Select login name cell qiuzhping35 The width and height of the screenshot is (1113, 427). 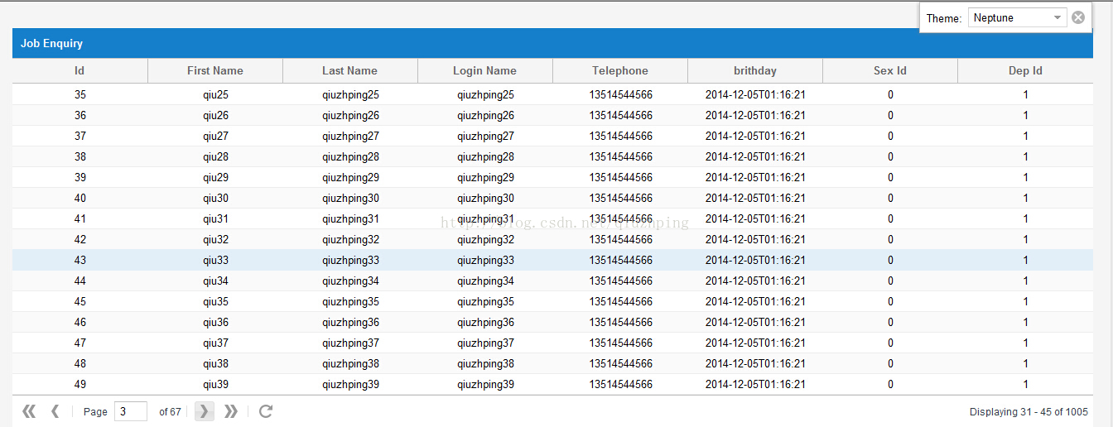pos(485,301)
